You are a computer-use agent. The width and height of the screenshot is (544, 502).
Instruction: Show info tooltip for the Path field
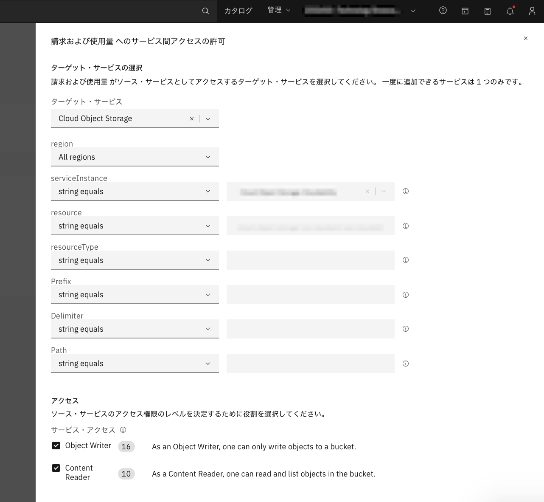[405, 363]
